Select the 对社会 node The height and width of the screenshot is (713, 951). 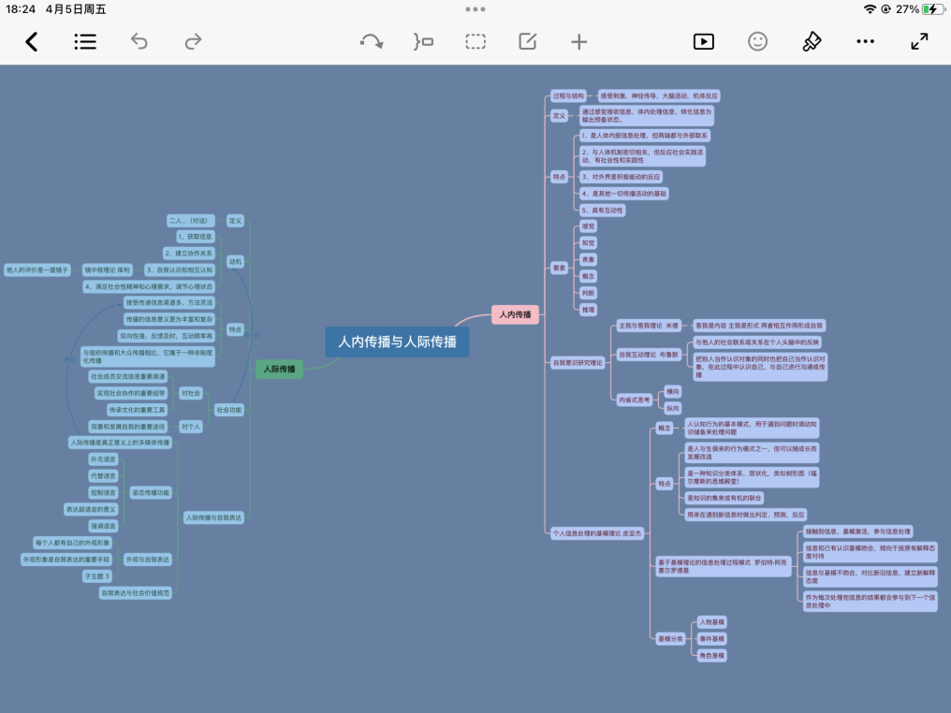click(x=191, y=394)
